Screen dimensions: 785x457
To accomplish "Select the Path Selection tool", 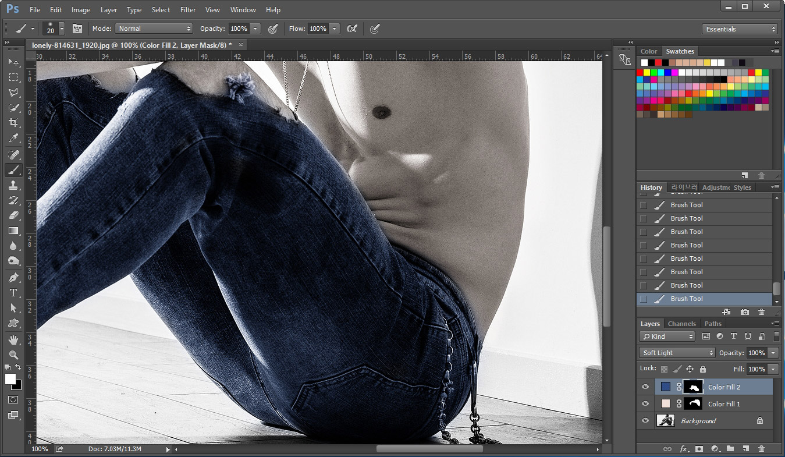I will click(x=13, y=308).
